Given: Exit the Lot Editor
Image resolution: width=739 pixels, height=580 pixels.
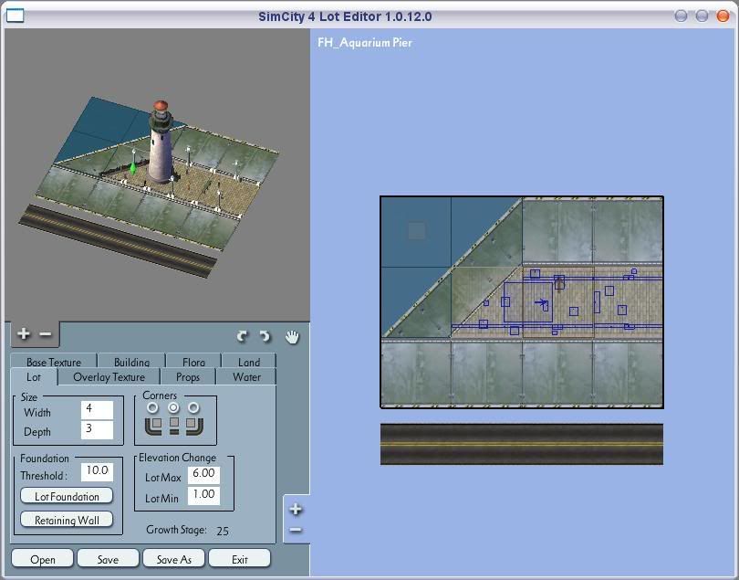Looking at the screenshot, I should 239,559.
